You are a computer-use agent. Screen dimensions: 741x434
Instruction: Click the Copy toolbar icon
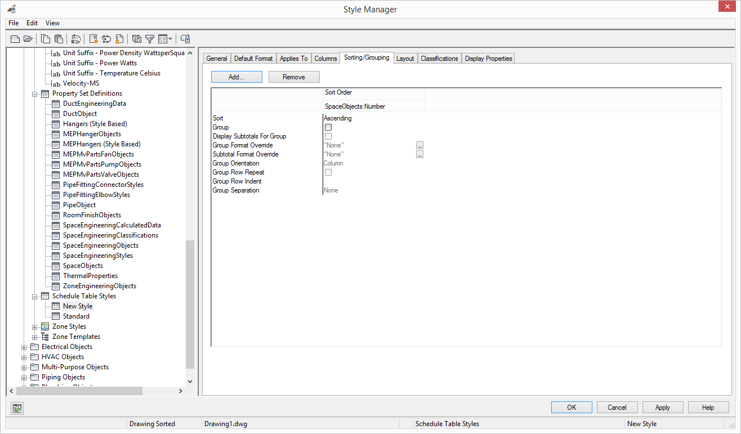46,39
